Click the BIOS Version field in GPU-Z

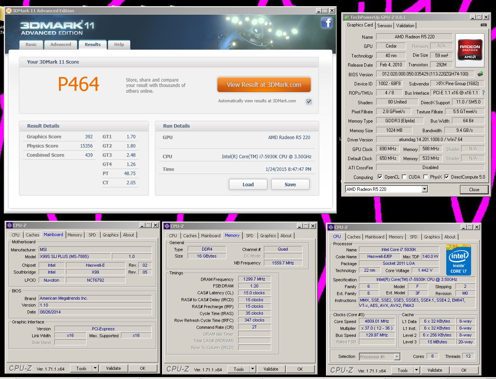(425, 74)
